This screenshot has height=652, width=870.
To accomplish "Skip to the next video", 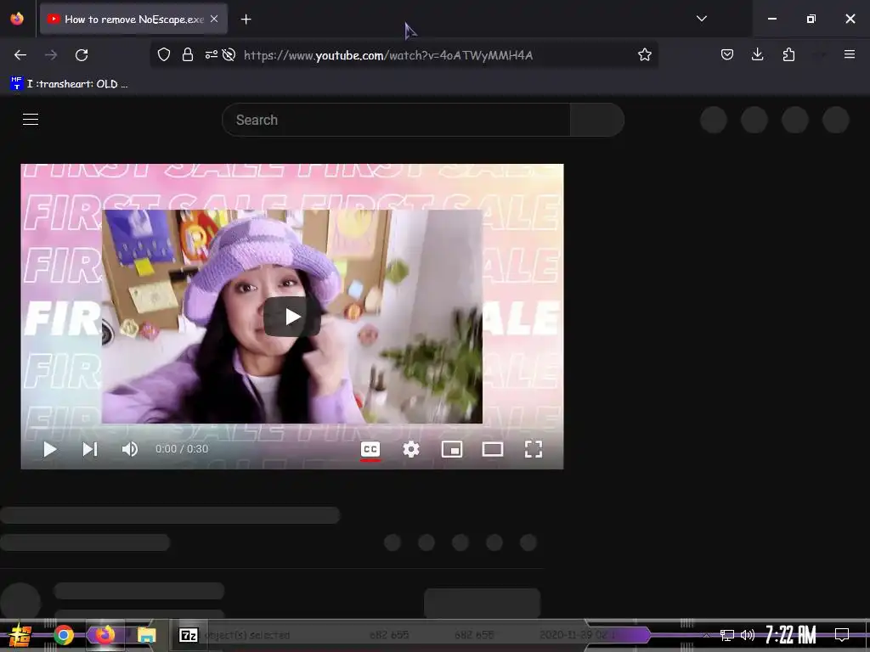I will click(90, 449).
